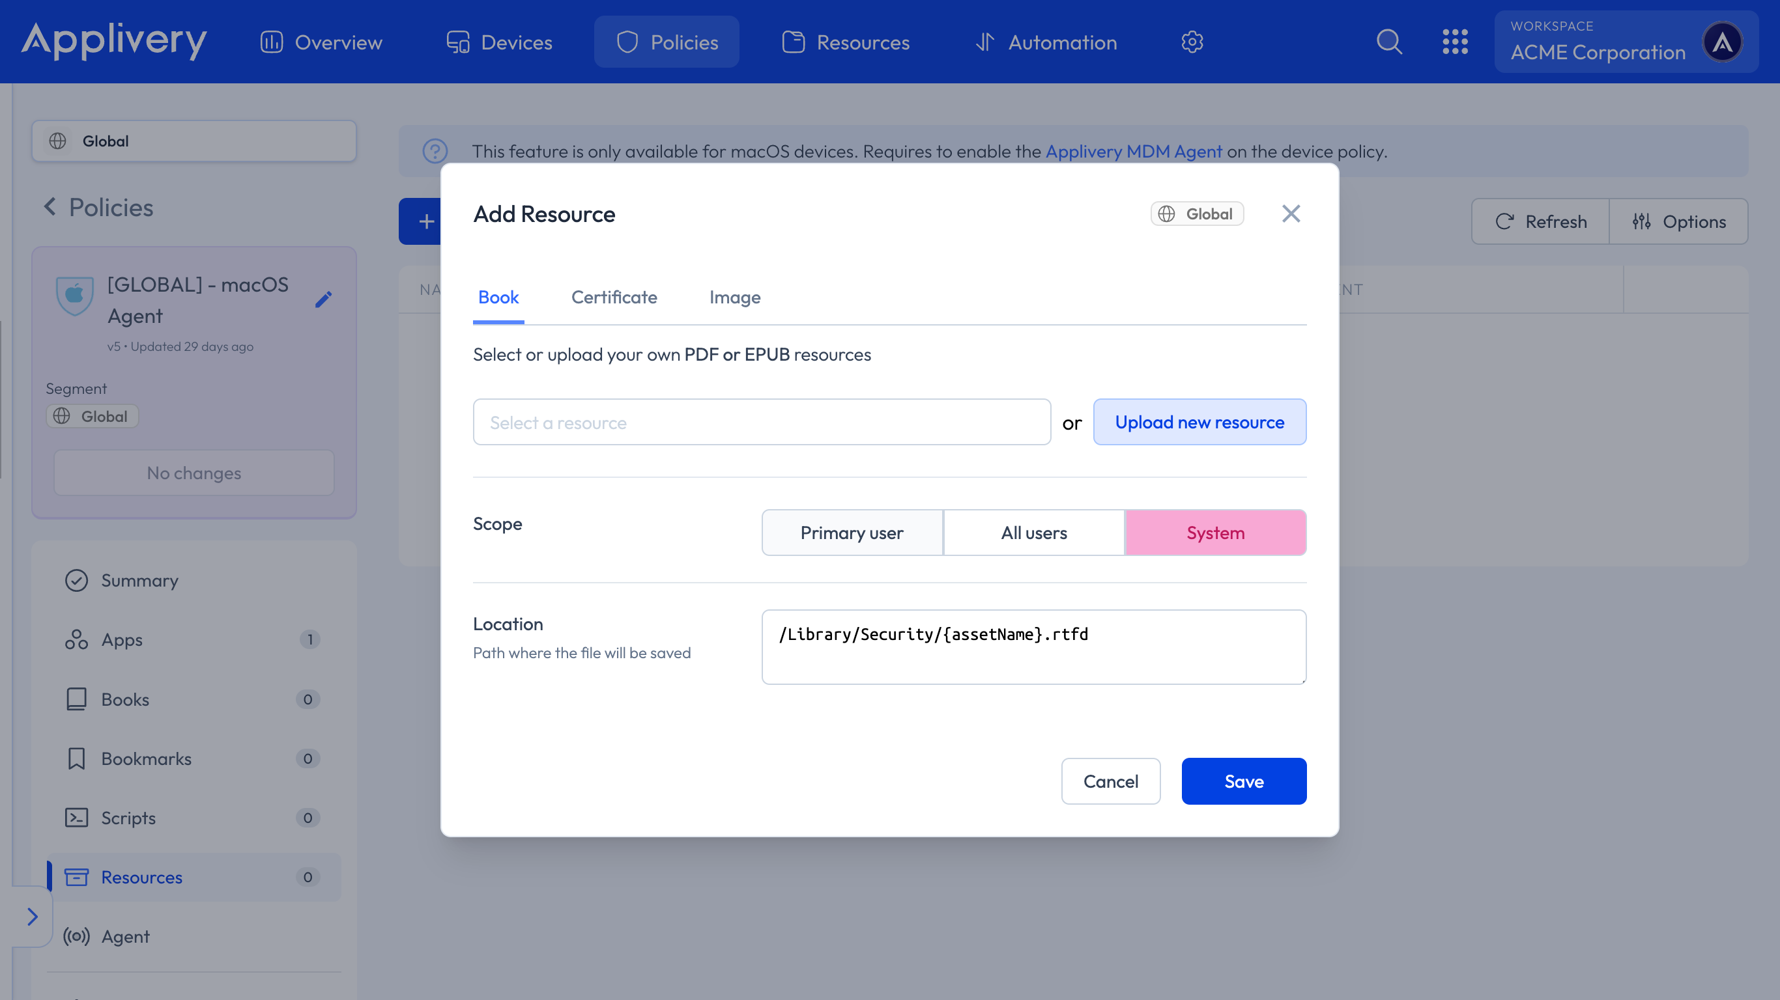1780x1000 pixels.
Task: Select System scope option
Action: (x=1216, y=533)
